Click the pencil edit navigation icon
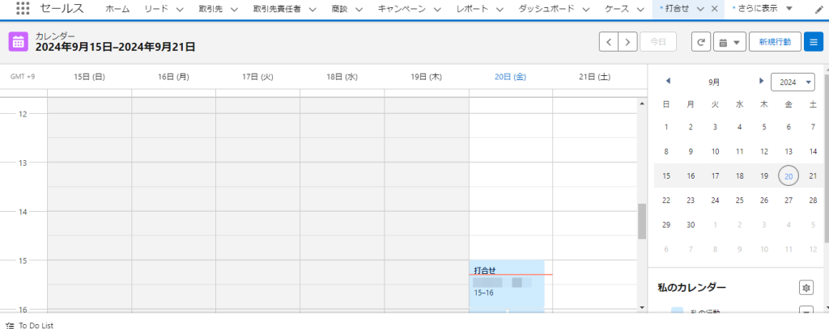829x329 pixels. click(818, 9)
